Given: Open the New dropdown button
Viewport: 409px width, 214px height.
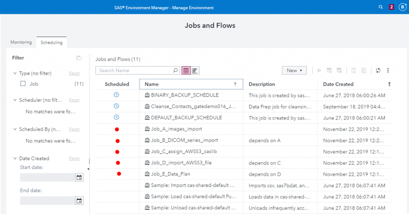Looking at the screenshot, I should click(x=294, y=71).
